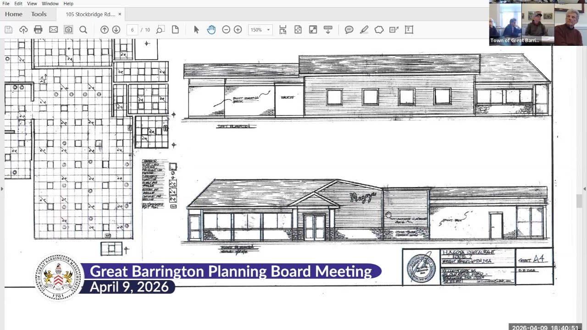Click the single page document icon
The width and height of the screenshot is (587, 330).
click(175, 30)
